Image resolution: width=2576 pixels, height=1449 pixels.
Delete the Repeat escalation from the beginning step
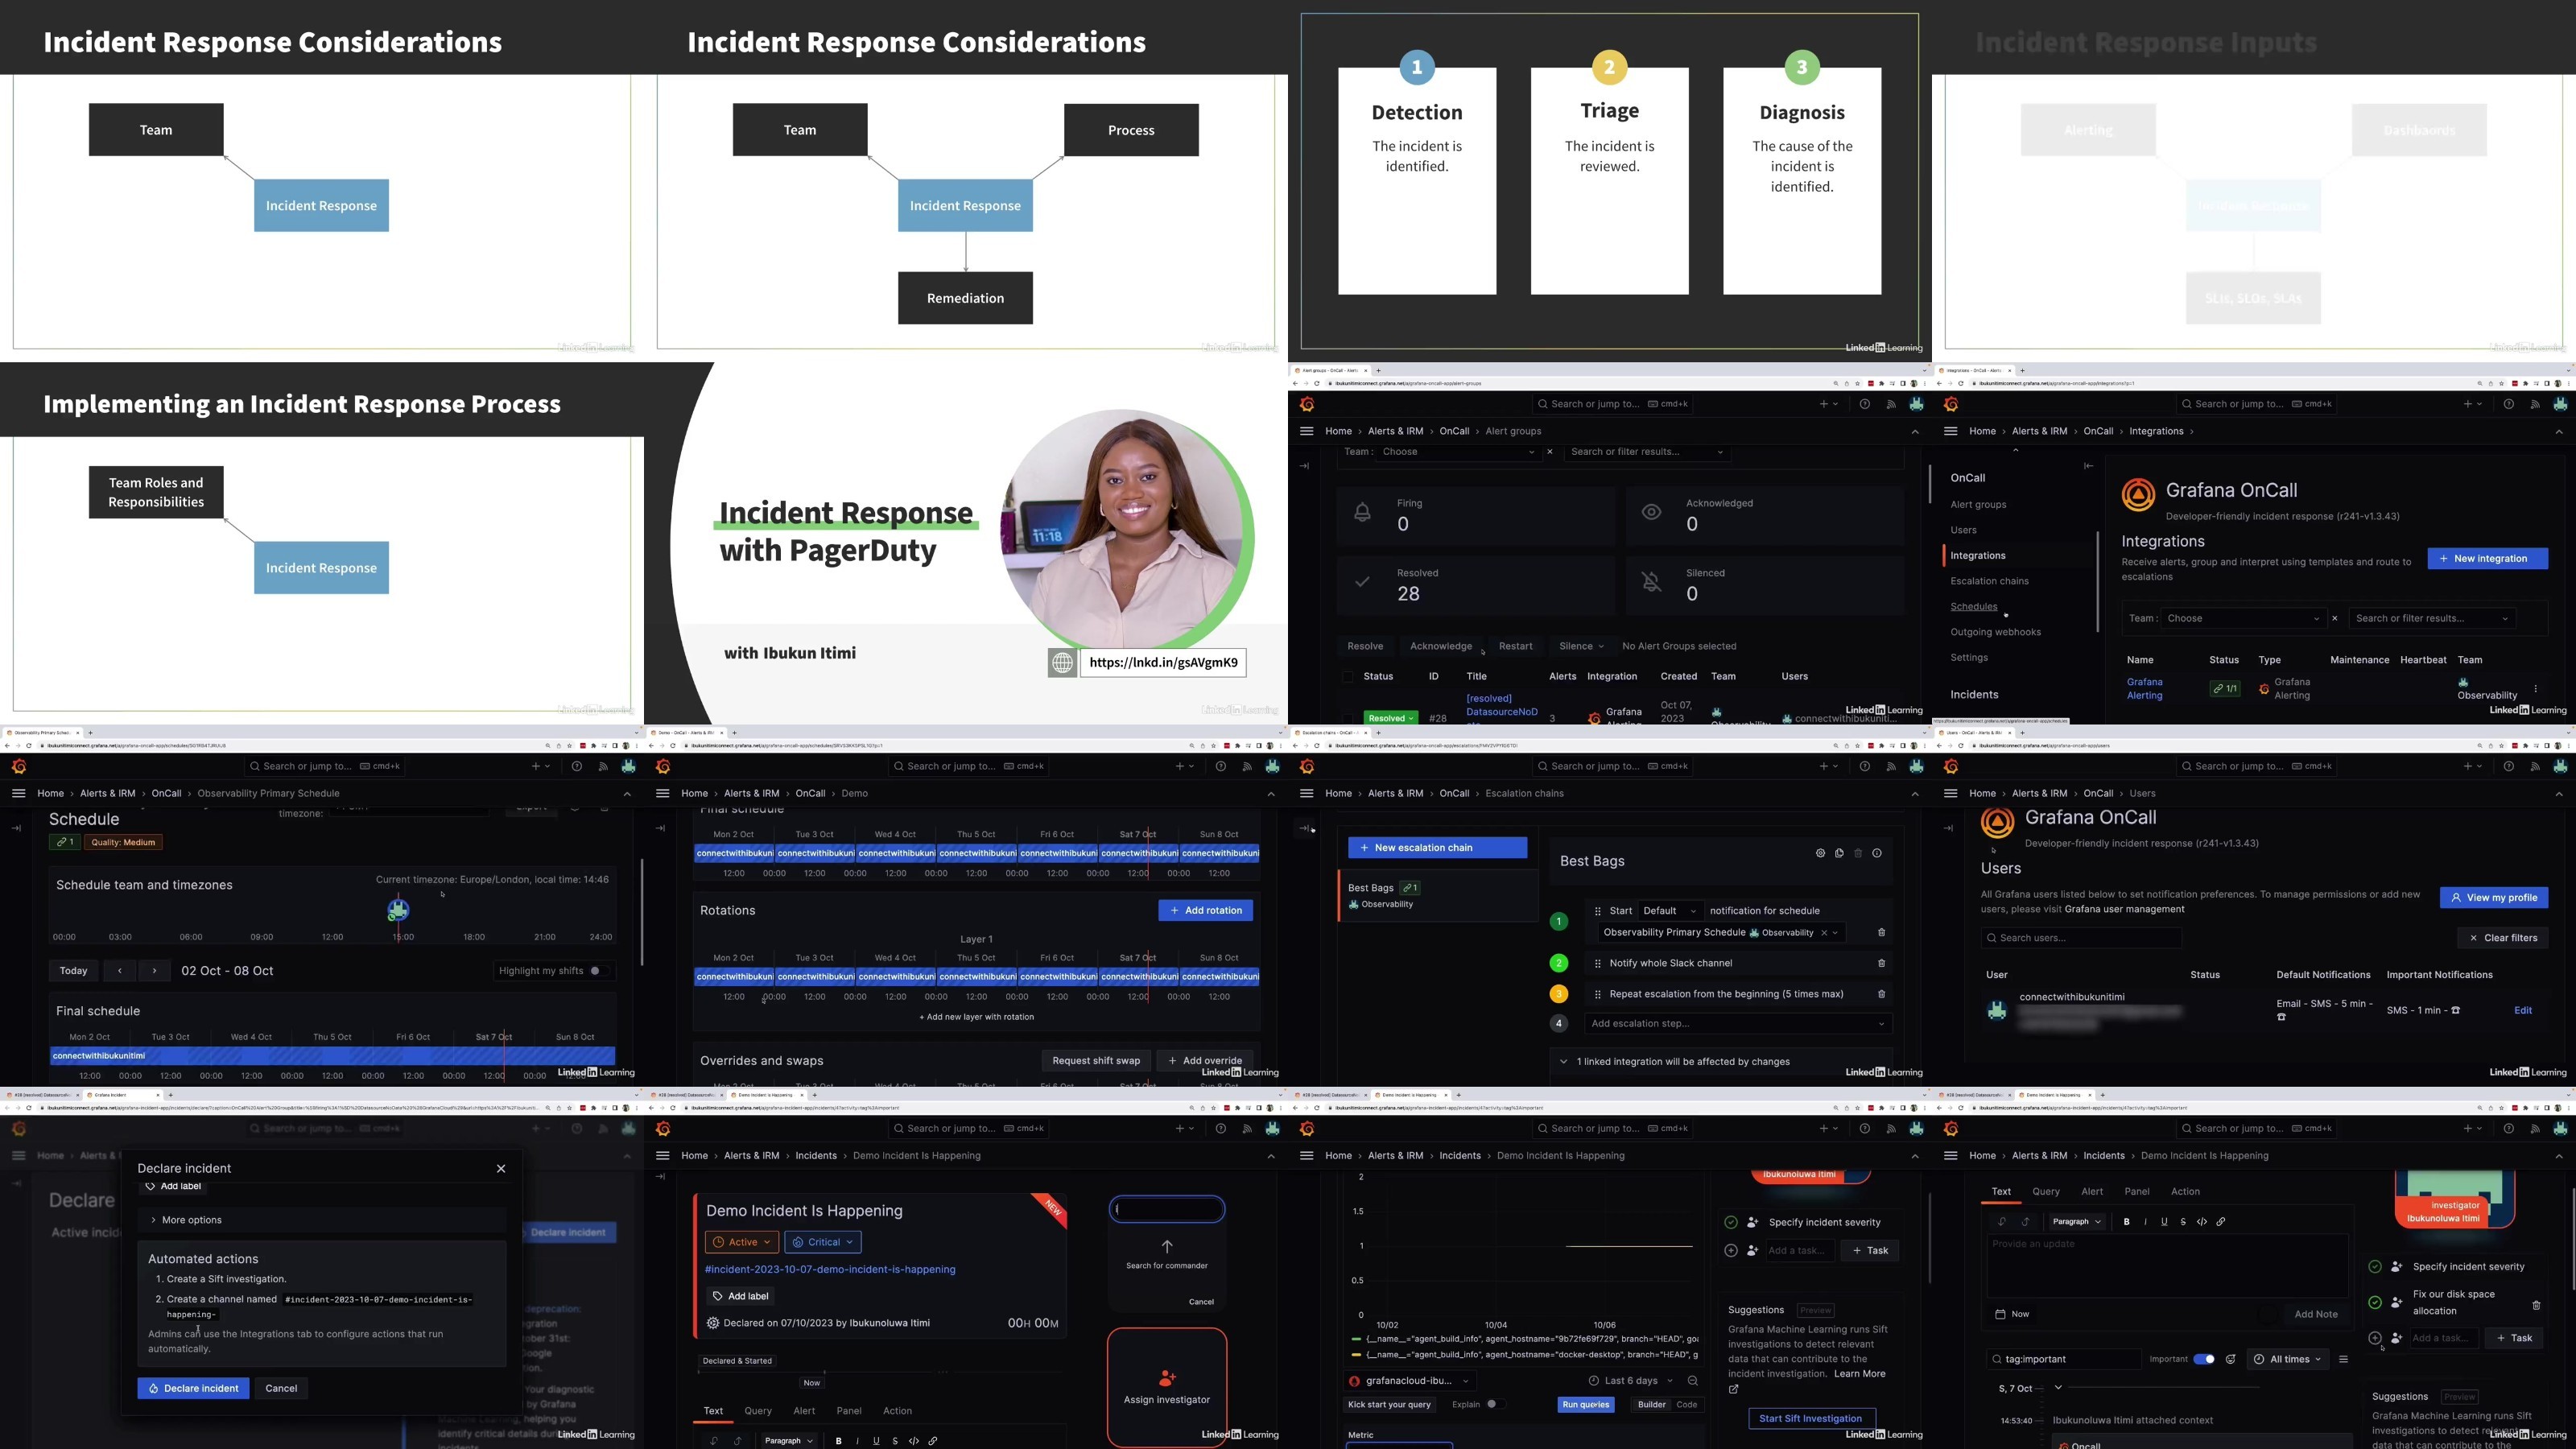(x=1881, y=994)
